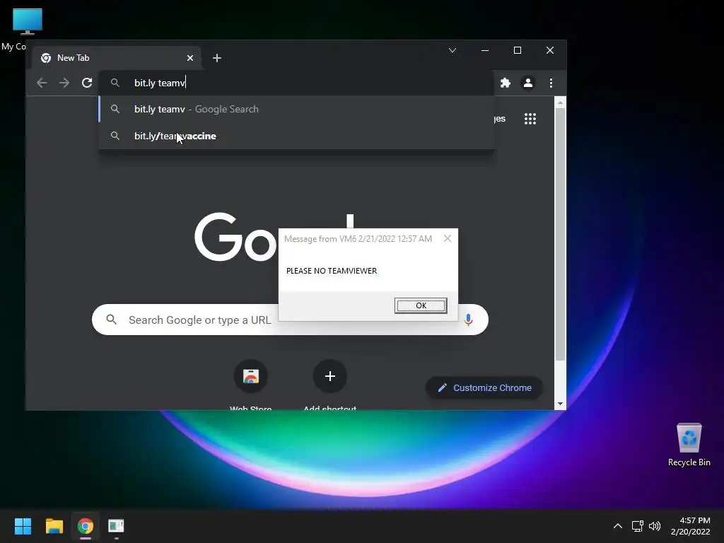The width and height of the screenshot is (724, 543).
Task: Open the Google apps grid
Action: [x=530, y=119]
